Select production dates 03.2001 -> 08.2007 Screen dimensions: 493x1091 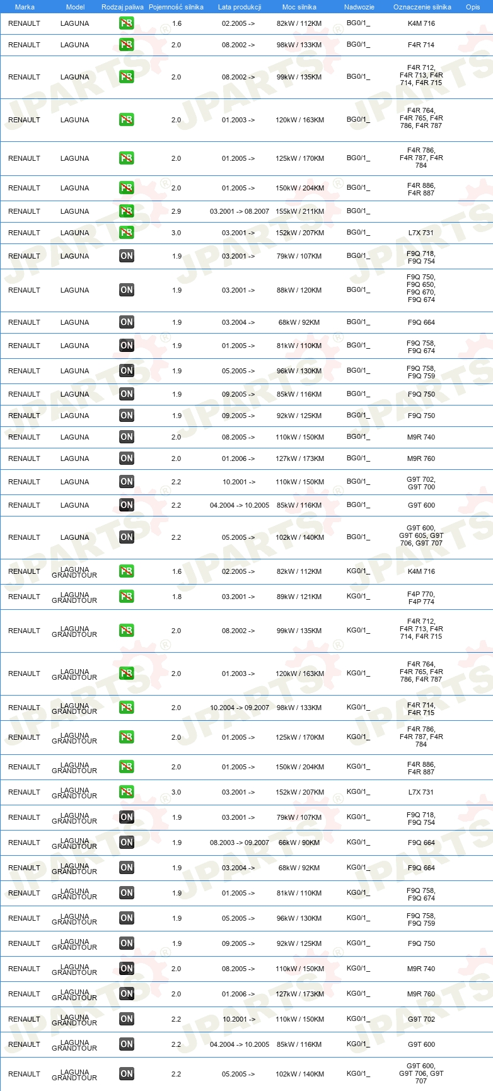[x=240, y=211]
